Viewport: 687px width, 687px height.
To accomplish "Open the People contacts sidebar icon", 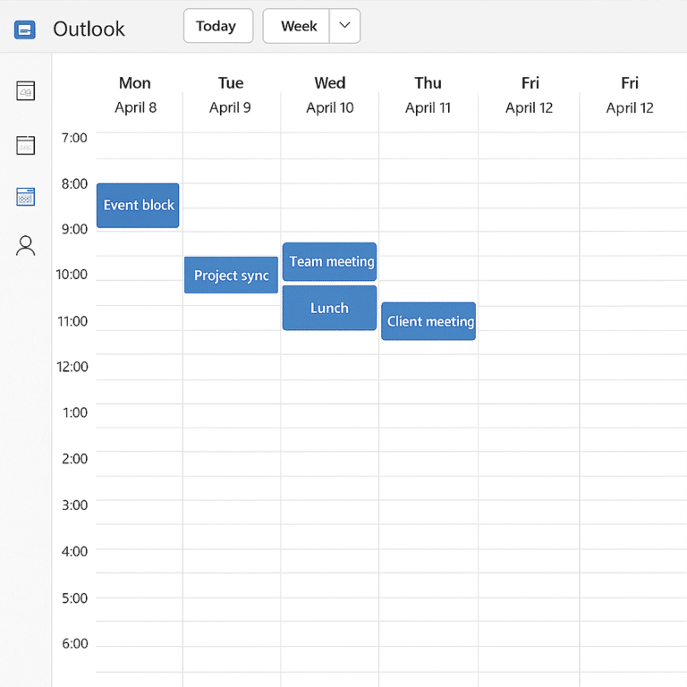I will tap(26, 246).
